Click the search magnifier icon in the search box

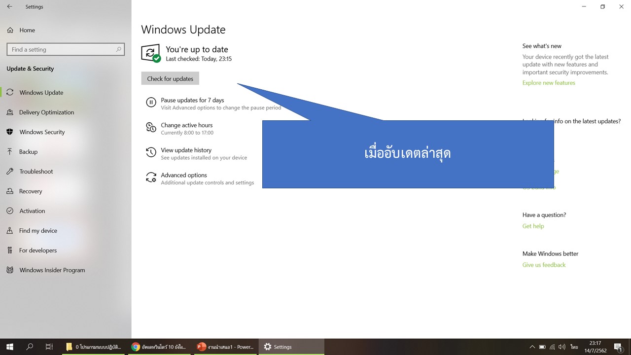click(118, 49)
